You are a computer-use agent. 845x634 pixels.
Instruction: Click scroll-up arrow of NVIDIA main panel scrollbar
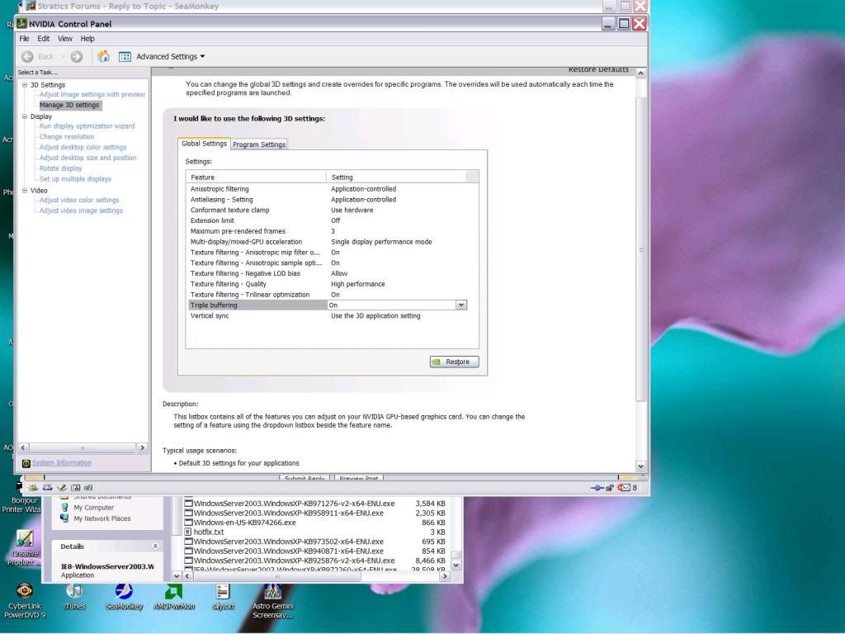pyautogui.click(x=640, y=73)
